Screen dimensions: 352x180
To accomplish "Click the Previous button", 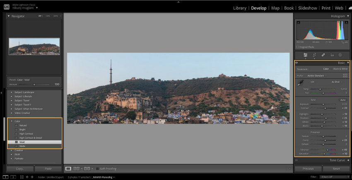I will pyautogui.click(x=308, y=169).
